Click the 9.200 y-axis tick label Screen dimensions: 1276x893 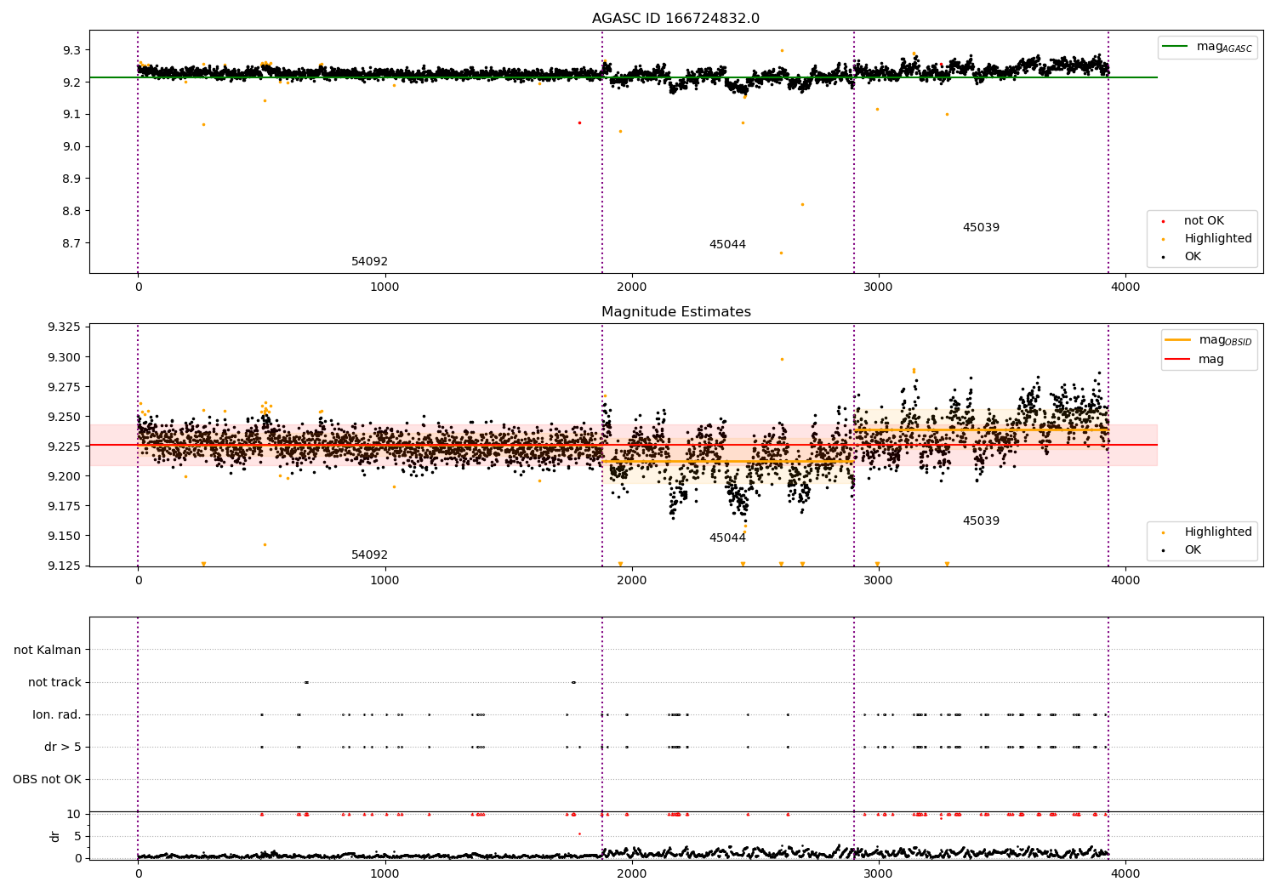click(65, 476)
